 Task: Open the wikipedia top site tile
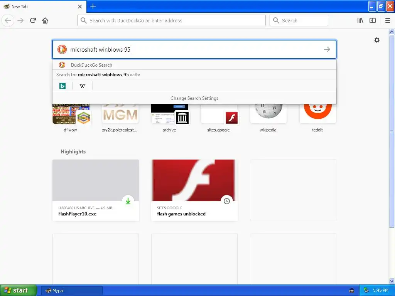click(x=268, y=118)
